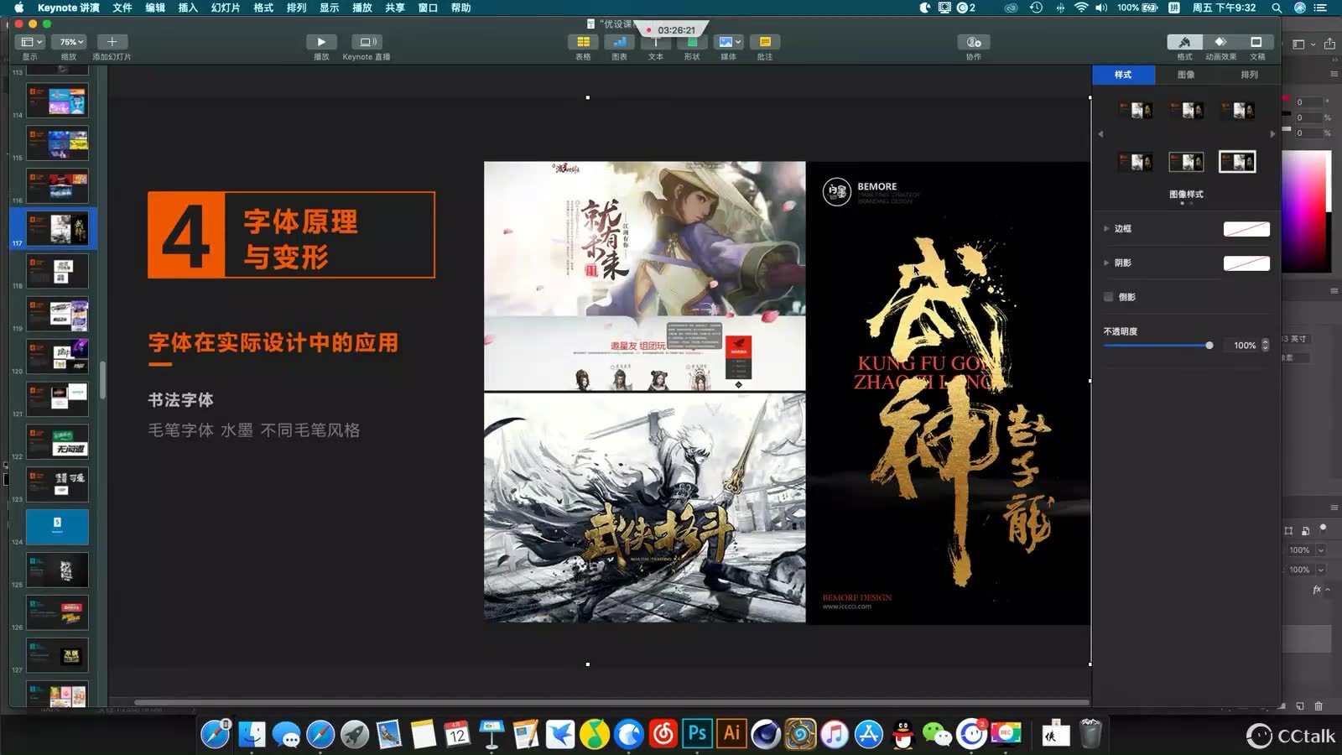Screen dimensions: 1342x755
Task: Expand the 阴影 shadow section
Action: (1106, 263)
